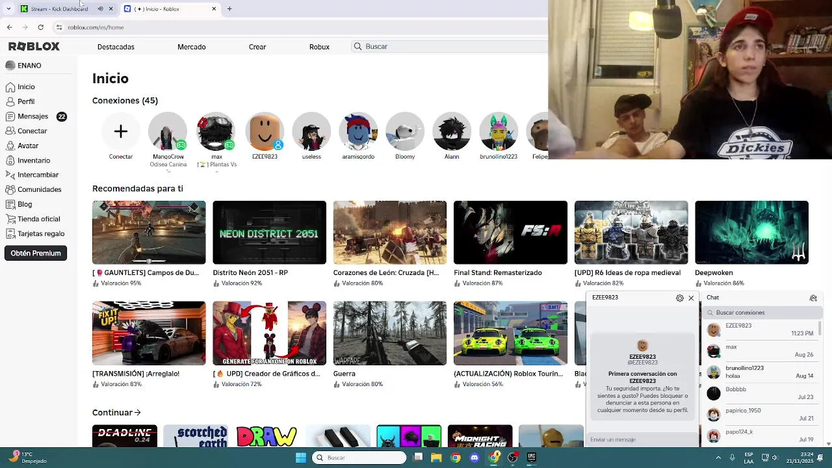Open chat settings gear for EZEE9823

point(680,298)
